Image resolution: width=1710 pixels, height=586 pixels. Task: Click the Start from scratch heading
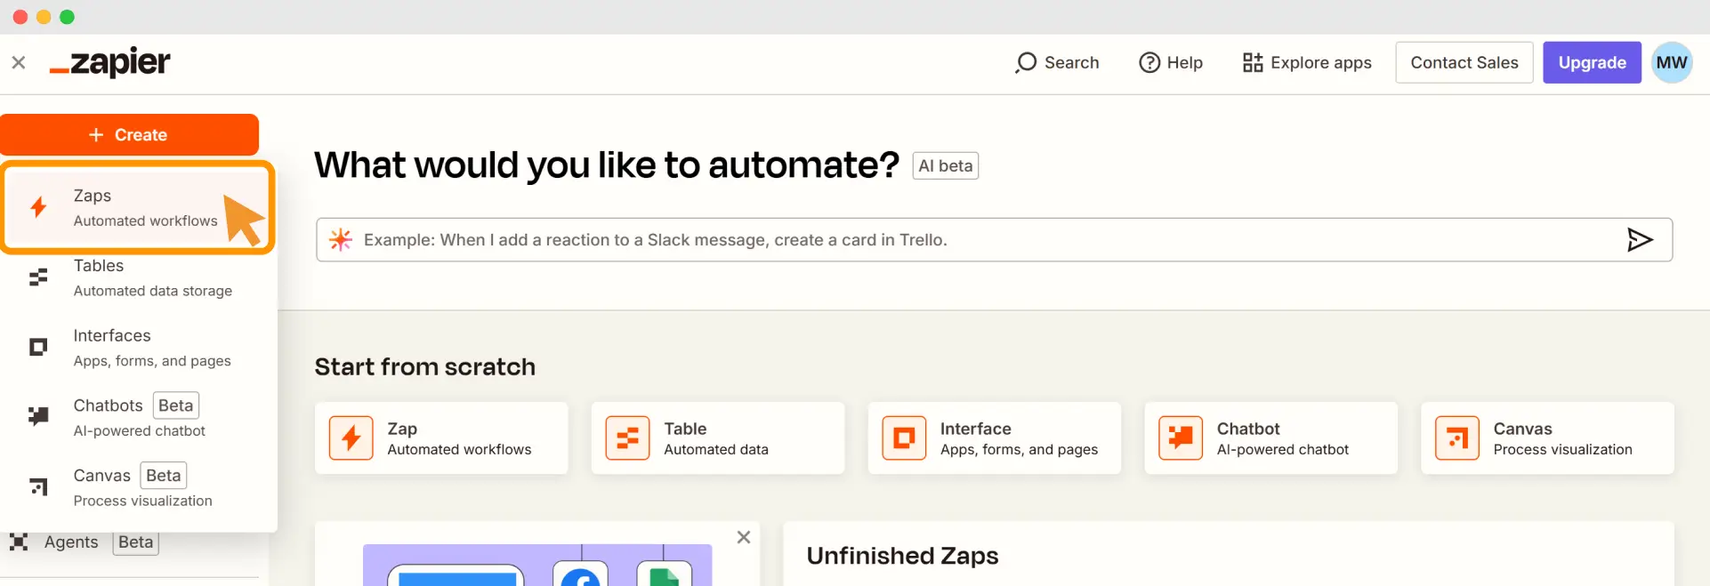point(424,366)
